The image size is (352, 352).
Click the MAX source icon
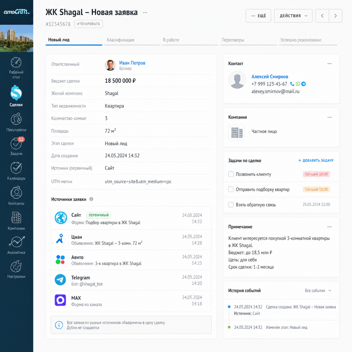click(x=60, y=300)
